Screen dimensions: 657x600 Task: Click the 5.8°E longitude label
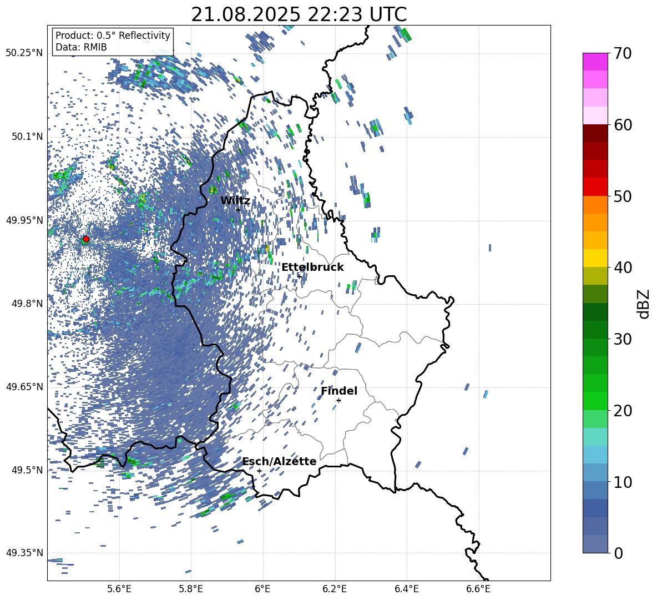pos(191,589)
